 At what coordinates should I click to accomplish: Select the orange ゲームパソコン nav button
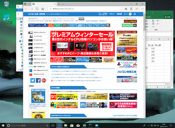(x=51, y=25)
